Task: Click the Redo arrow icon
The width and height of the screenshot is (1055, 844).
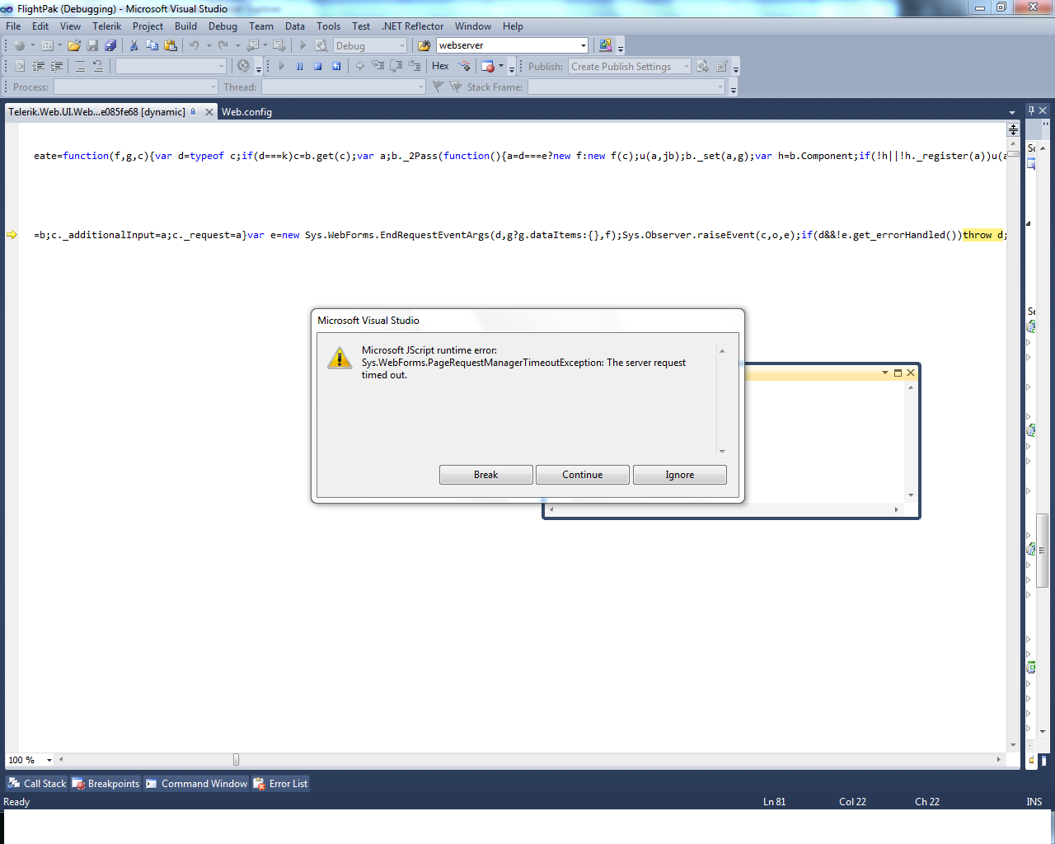Action: [223, 46]
